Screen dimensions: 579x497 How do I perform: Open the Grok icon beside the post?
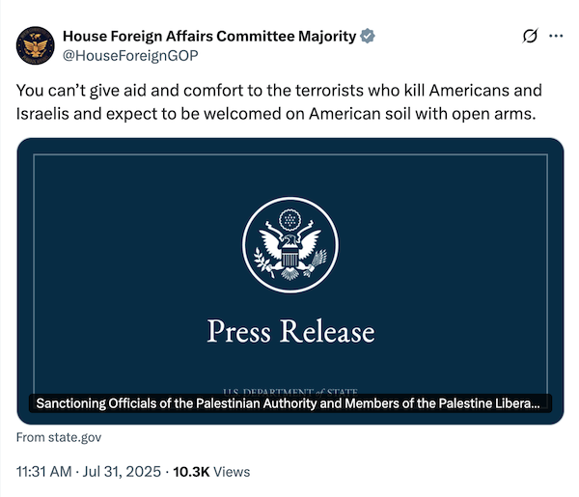click(x=529, y=36)
